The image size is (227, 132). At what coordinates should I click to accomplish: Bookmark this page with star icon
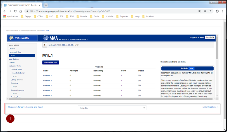coord(211,11)
